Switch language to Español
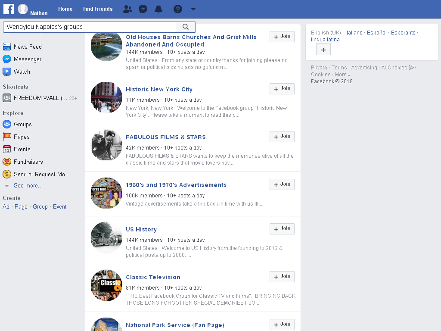The width and height of the screenshot is (441, 331). 376,33
